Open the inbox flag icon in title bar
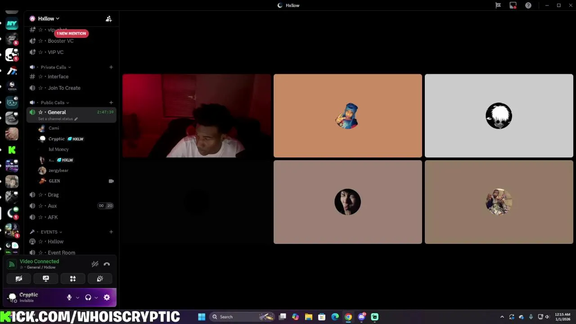 tap(498, 5)
